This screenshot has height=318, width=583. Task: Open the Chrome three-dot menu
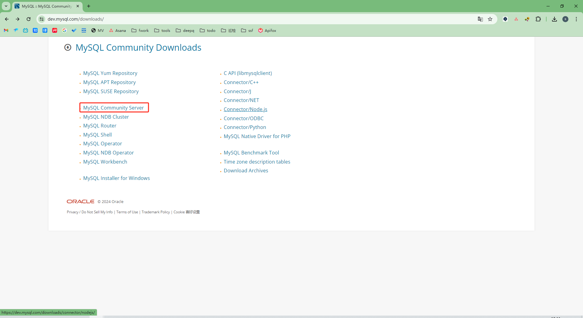tap(576, 19)
